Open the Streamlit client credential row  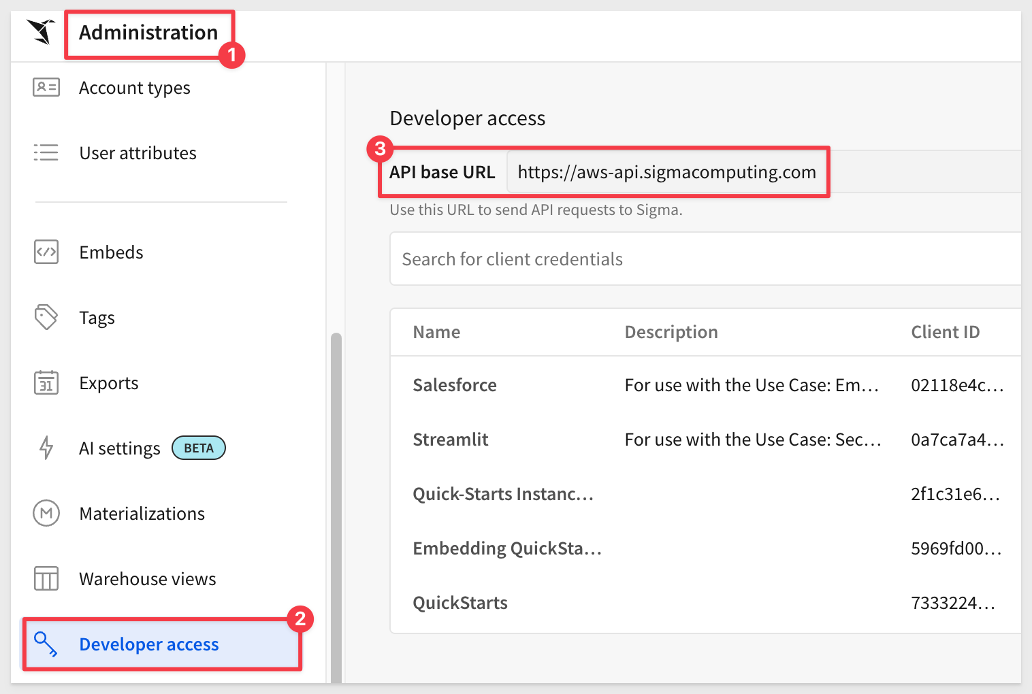451,440
